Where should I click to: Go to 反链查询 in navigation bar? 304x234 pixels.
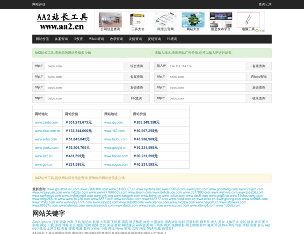point(154,39)
